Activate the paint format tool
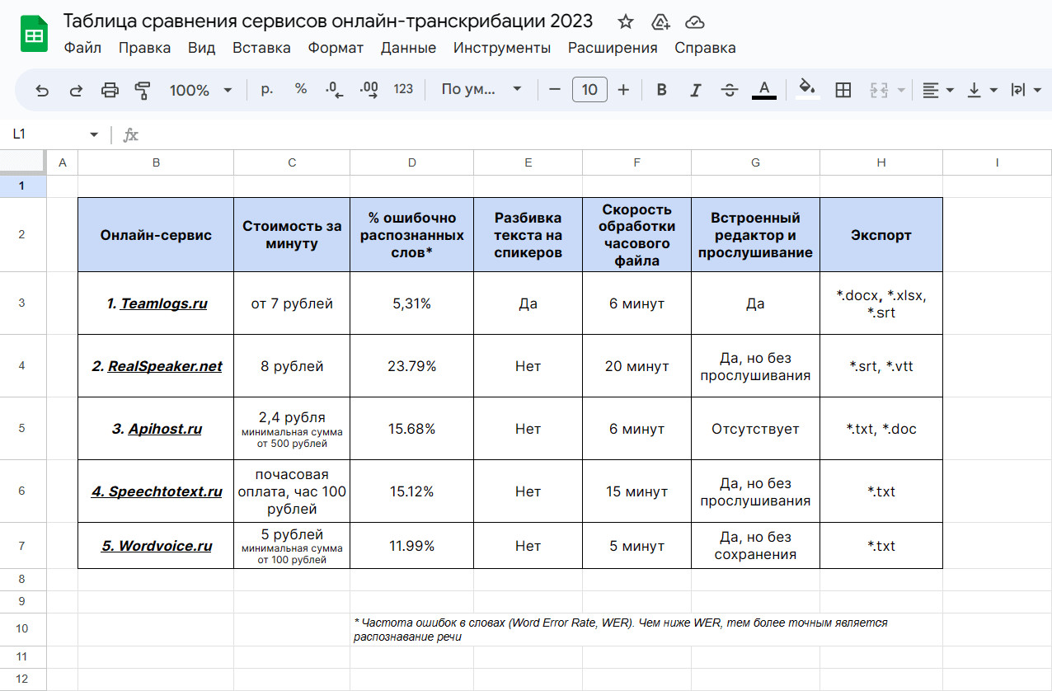The width and height of the screenshot is (1052, 691). click(x=143, y=90)
